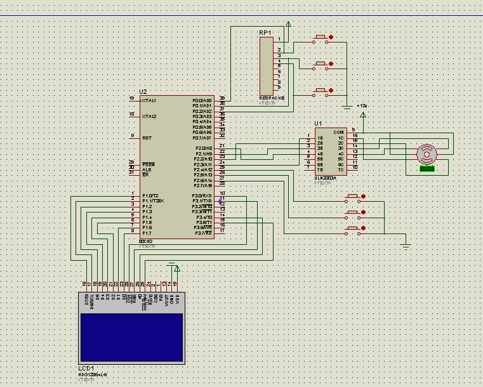Select the power terminal above RP1
The height and width of the screenshot is (387, 483).
[x=288, y=25]
